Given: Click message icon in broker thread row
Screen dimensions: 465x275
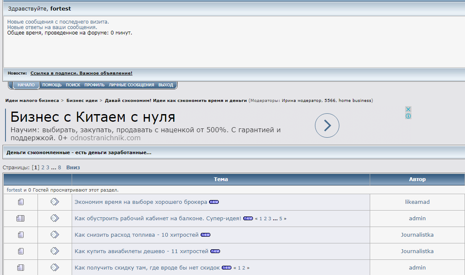Looking at the screenshot, I should click(x=54, y=202).
